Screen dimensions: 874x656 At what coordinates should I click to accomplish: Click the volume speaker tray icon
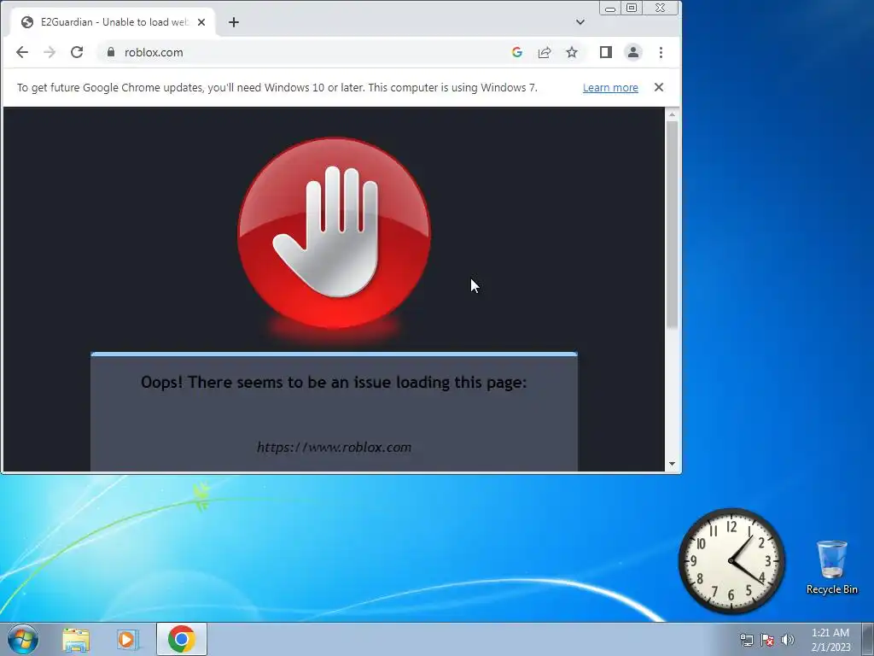[x=788, y=640]
